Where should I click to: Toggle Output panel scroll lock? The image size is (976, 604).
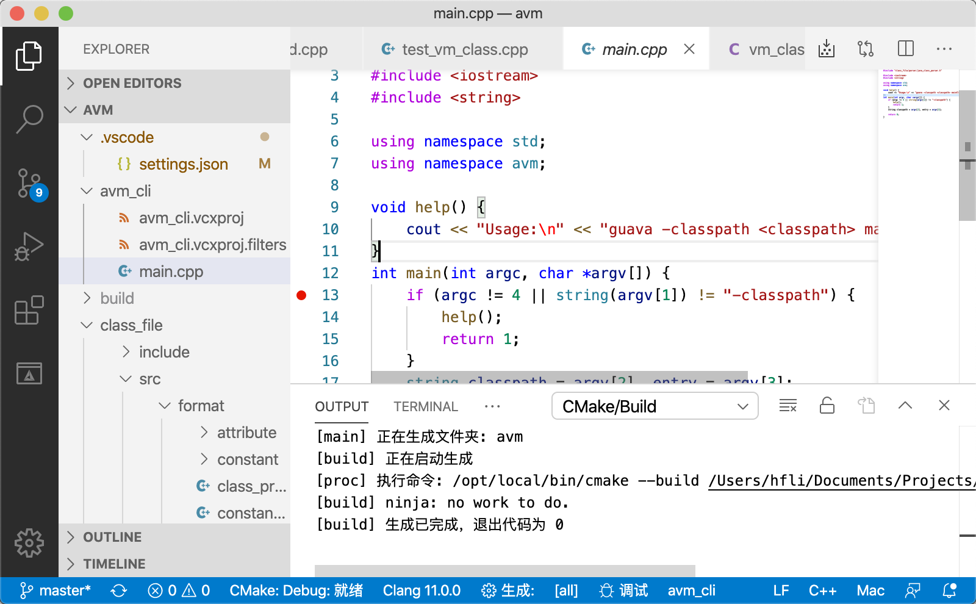click(827, 404)
